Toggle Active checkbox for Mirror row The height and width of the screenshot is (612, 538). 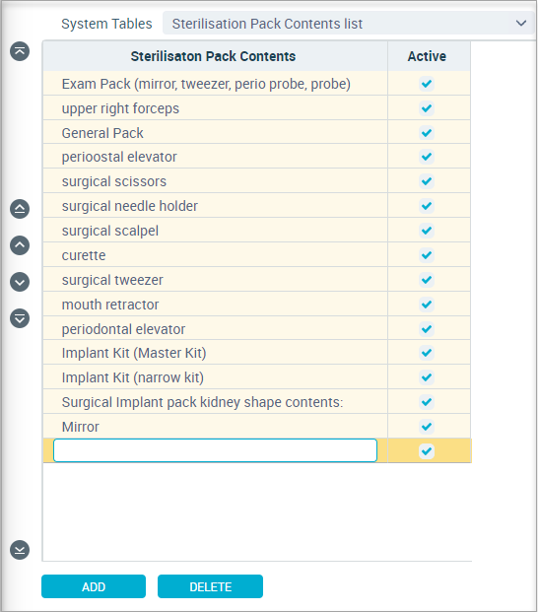pos(427,427)
